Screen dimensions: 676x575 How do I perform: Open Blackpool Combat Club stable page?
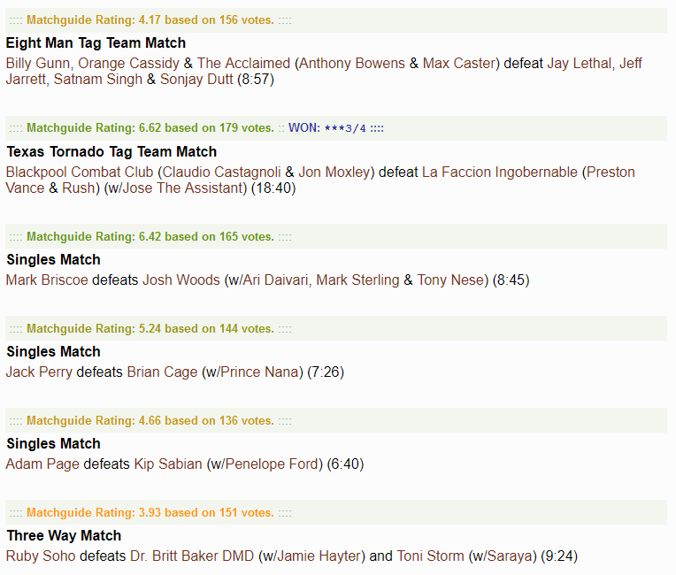click(80, 172)
